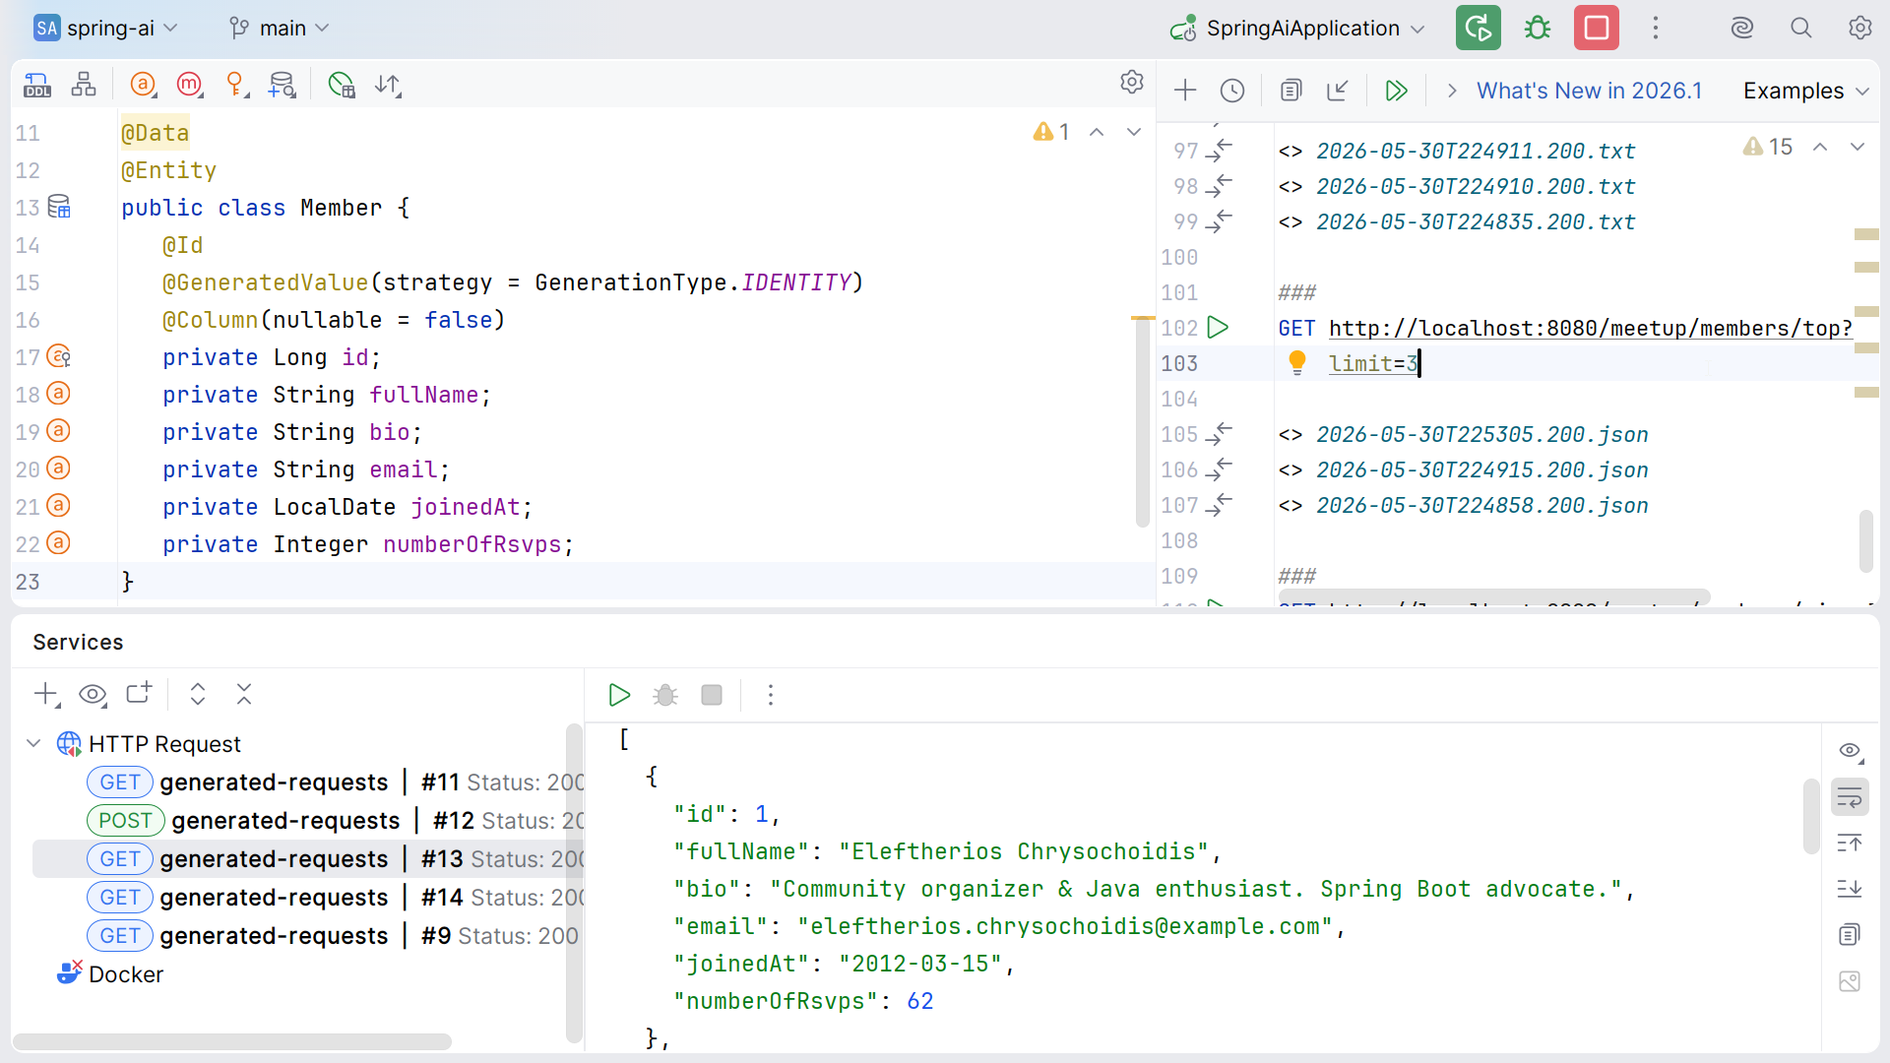The width and height of the screenshot is (1890, 1063).
Task: Open the What's New in 2026.1 link
Action: 1590,91
